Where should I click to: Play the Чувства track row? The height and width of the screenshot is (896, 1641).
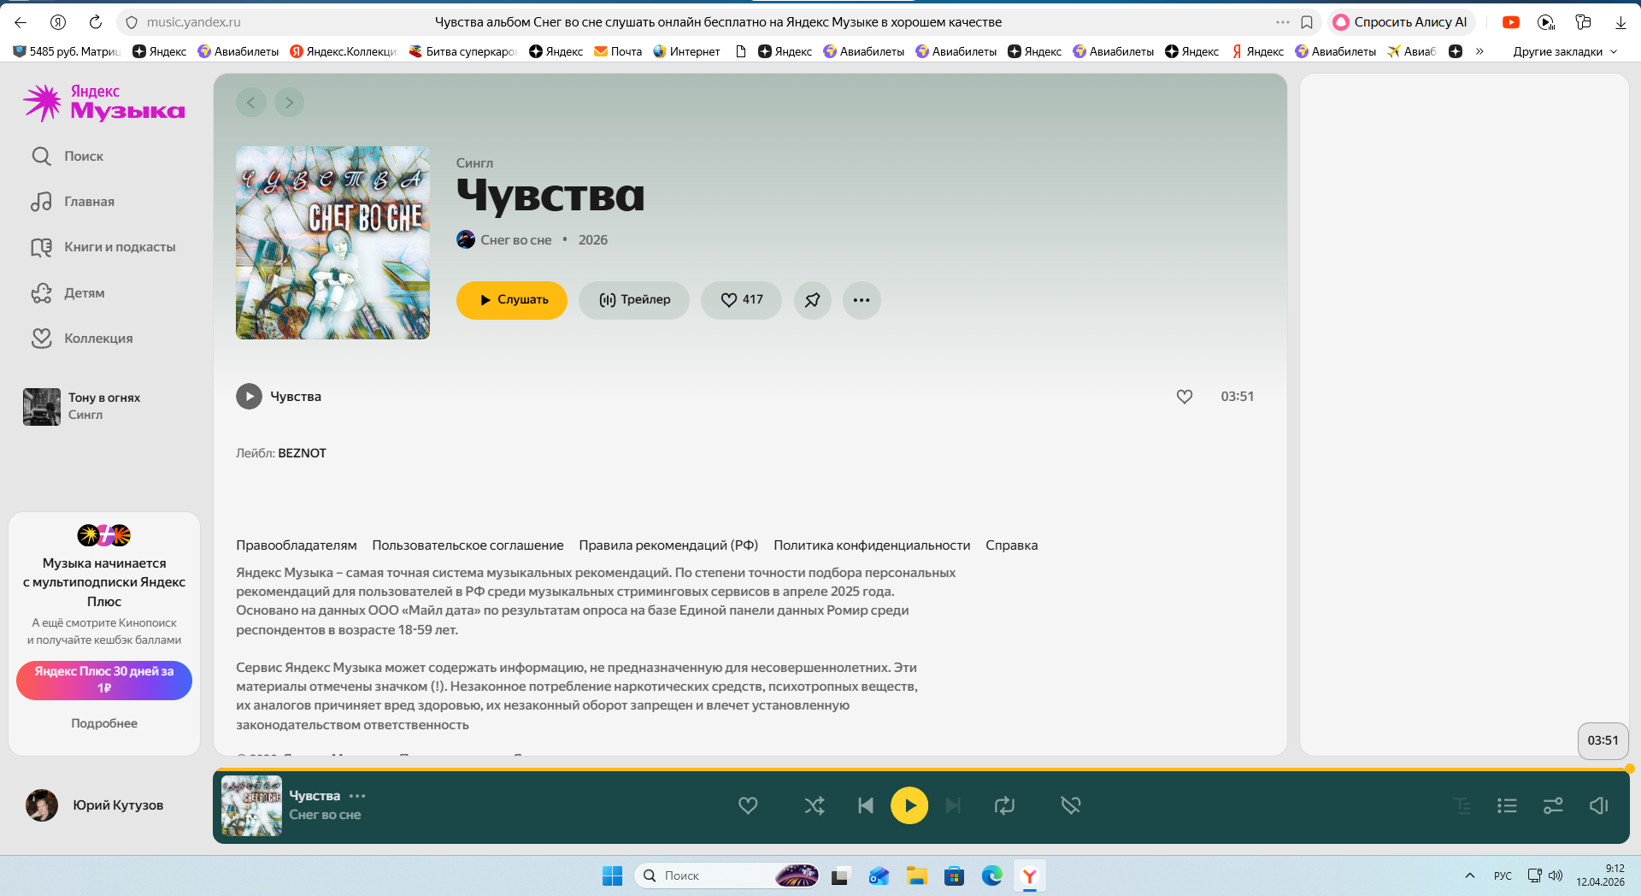249,397
